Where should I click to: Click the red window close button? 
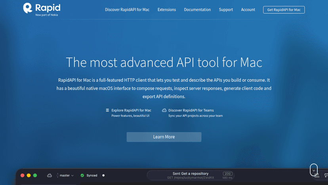(23, 175)
